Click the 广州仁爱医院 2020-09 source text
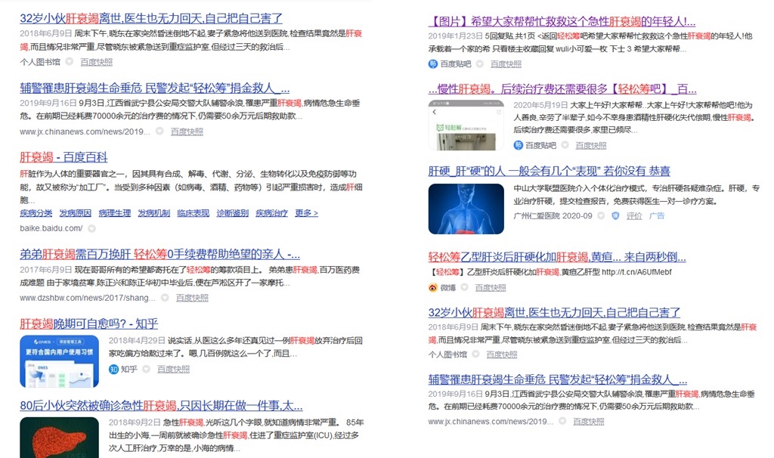Viewport: 774px width, 458px height. (553, 215)
